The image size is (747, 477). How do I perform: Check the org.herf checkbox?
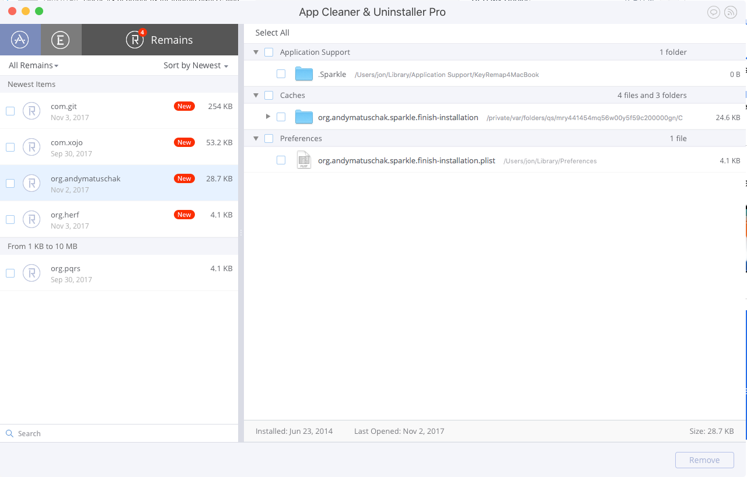click(x=10, y=219)
